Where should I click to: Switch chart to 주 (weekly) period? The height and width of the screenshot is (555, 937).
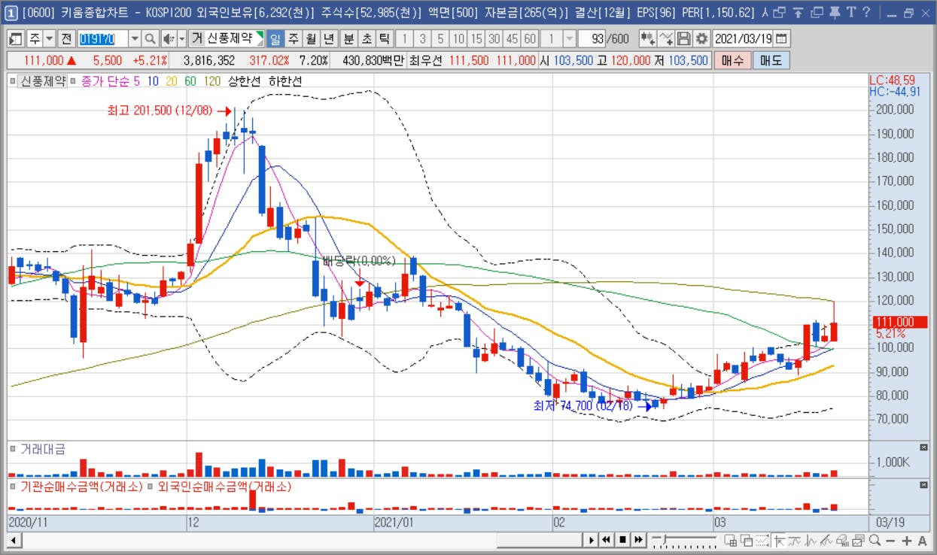[293, 38]
